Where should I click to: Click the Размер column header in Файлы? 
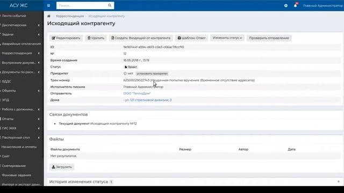(185, 149)
